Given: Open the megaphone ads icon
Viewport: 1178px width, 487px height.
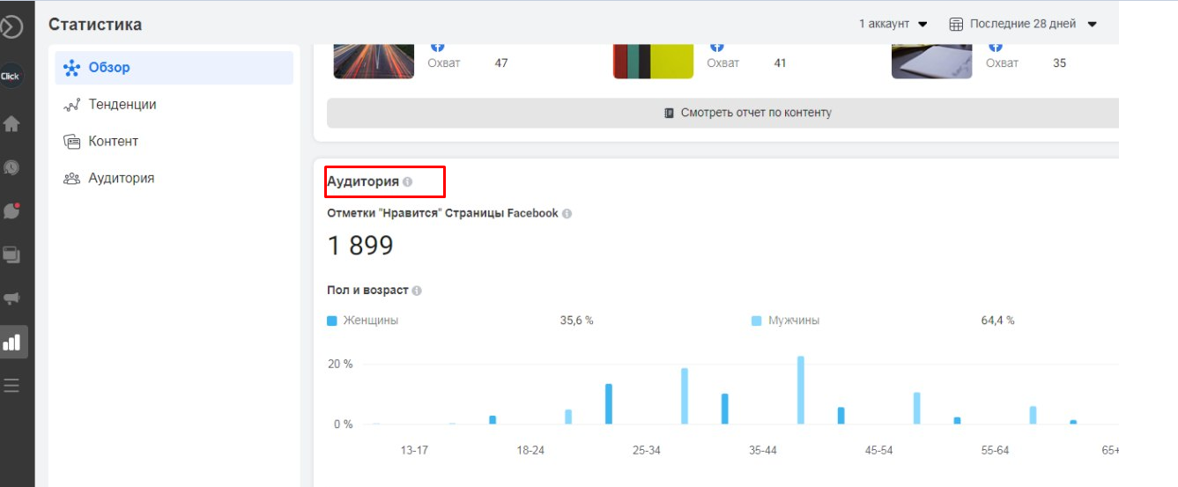Looking at the screenshot, I should point(11,299).
